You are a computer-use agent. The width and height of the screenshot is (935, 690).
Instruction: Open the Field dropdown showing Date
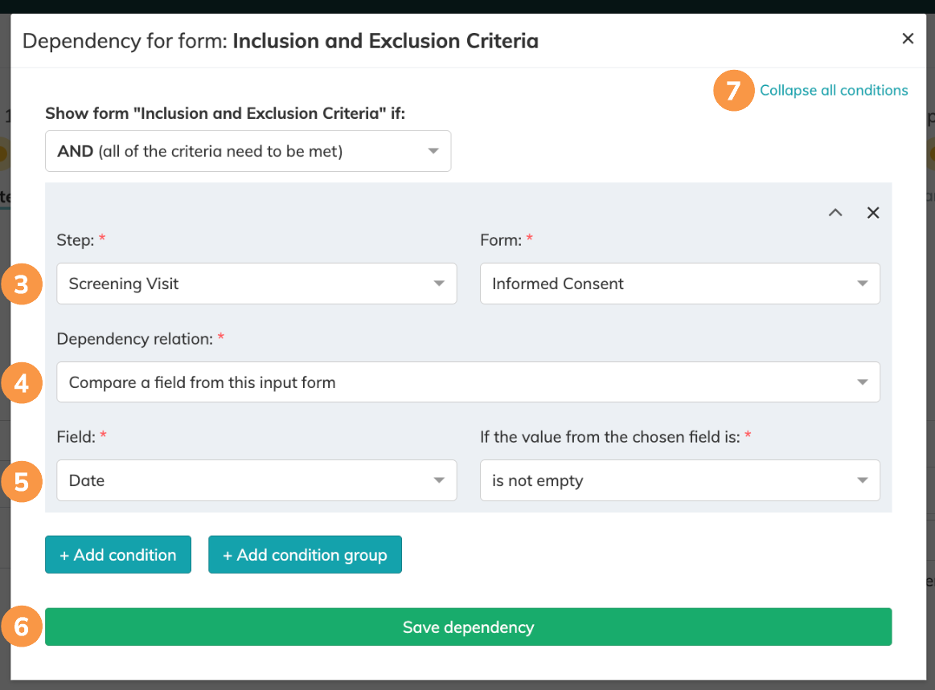[256, 480]
